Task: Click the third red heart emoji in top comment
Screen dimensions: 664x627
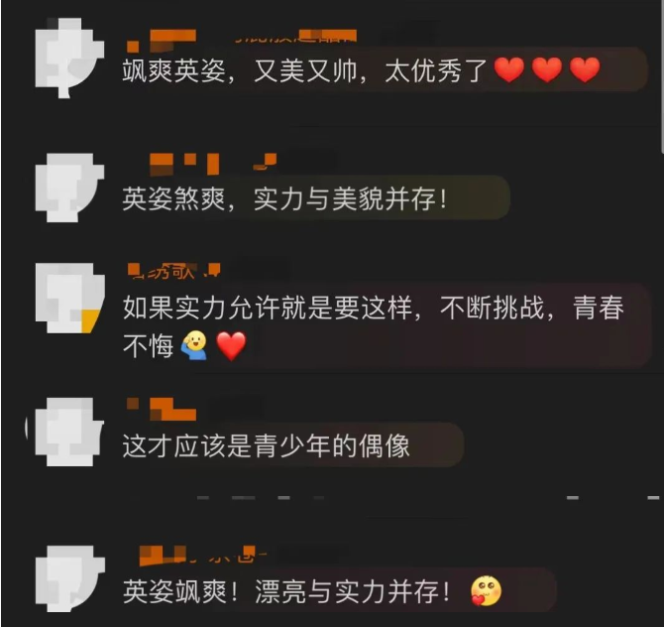Action: 585,70
